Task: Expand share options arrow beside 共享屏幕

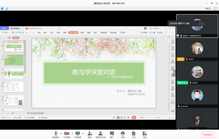Action: tap(83, 134)
